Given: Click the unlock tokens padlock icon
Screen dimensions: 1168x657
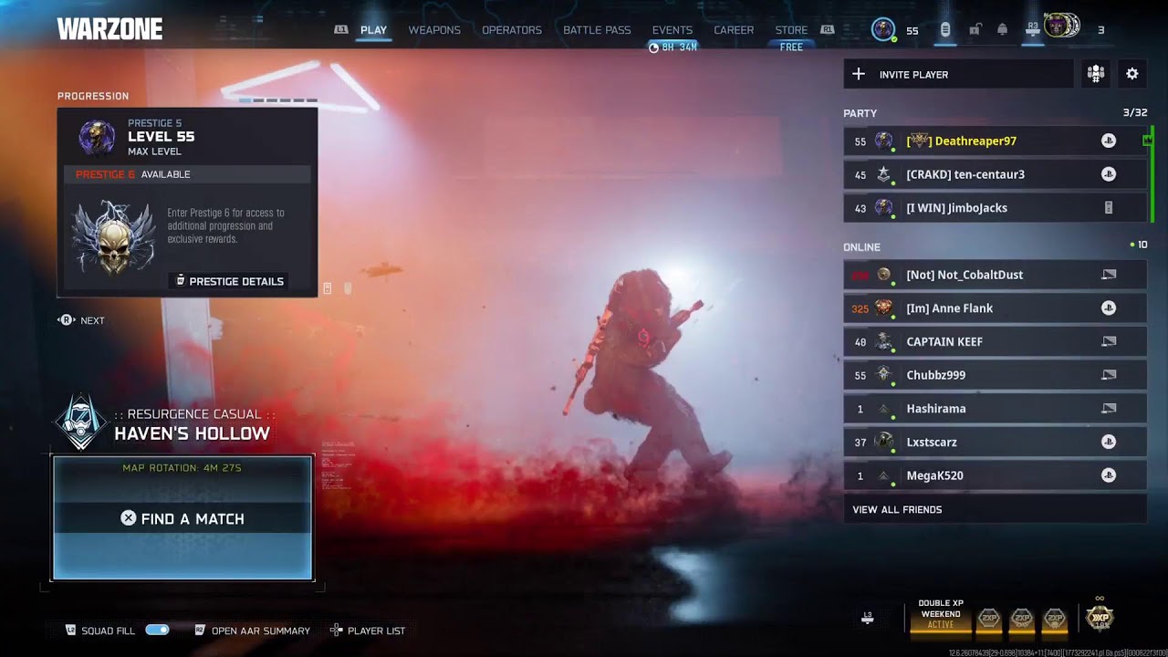Looking at the screenshot, I should (x=975, y=30).
